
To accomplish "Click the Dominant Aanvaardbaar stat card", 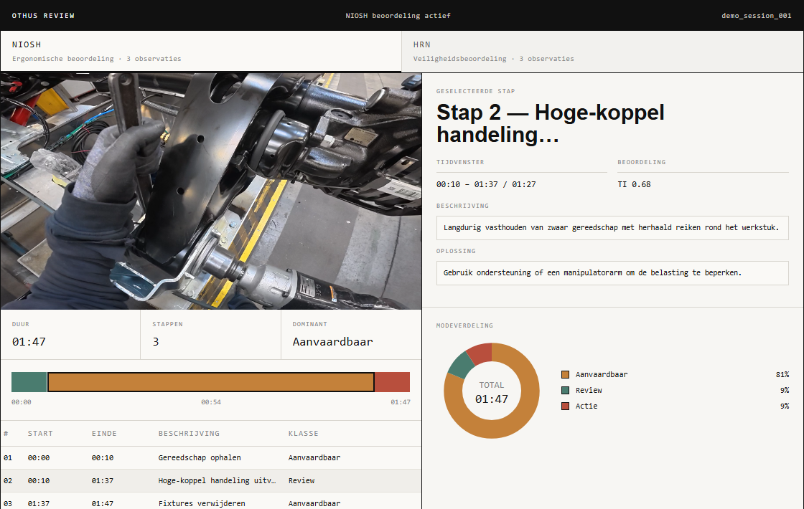I will pyautogui.click(x=351, y=334).
